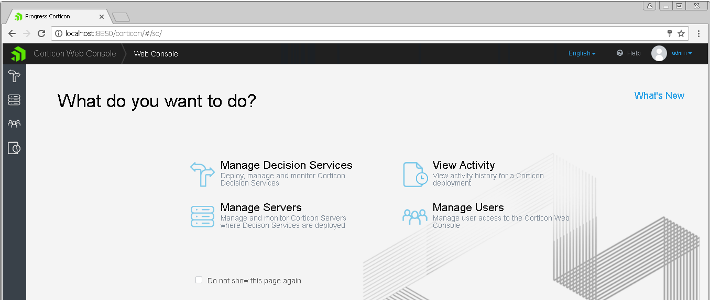Click the large Manage Decision Services icon
This screenshot has width=710, height=300.
(202, 174)
